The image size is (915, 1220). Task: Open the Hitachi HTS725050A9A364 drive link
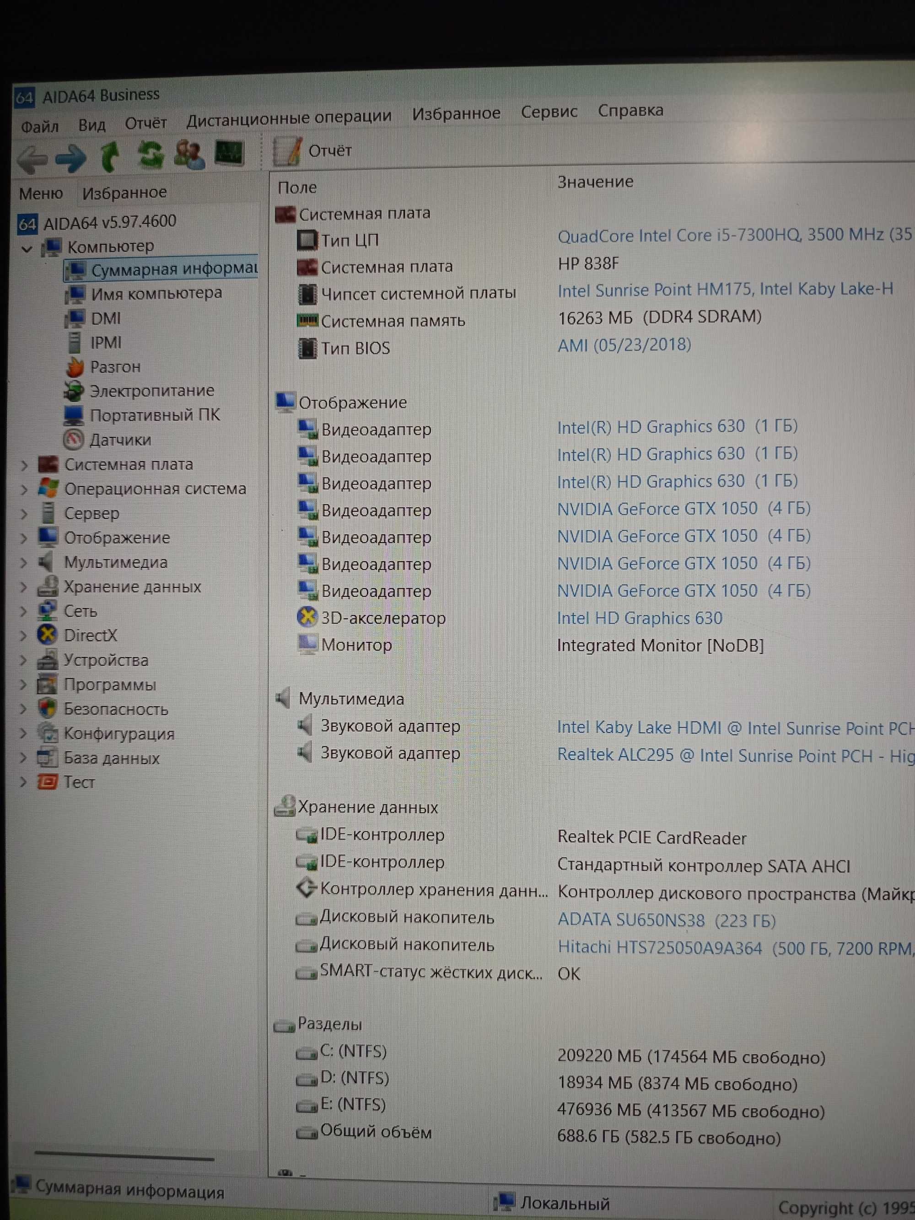tap(736, 948)
